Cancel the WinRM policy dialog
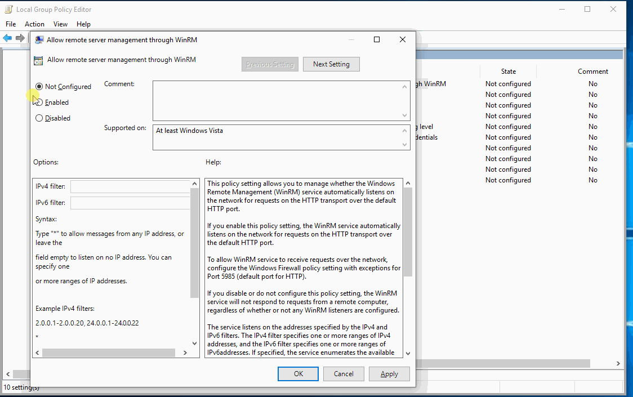 tap(344, 373)
